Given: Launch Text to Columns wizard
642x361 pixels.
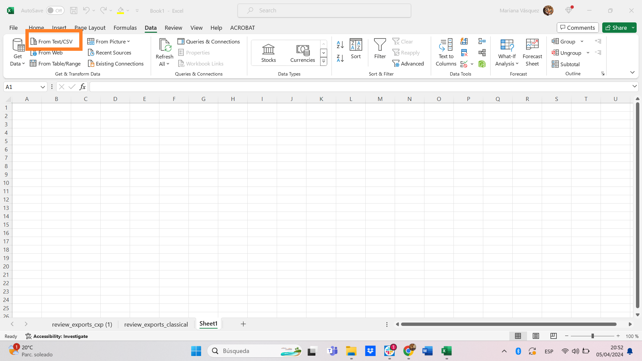Looking at the screenshot, I should pyautogui.click(x=446, y=52).
